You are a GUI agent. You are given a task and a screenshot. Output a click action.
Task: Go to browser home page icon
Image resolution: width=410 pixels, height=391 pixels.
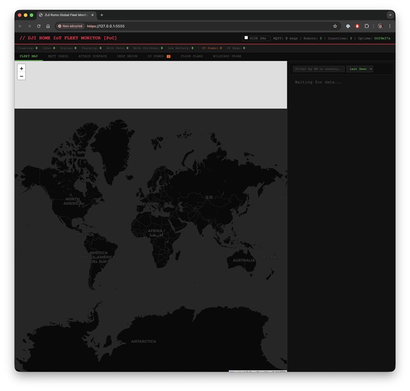[48, 26]
